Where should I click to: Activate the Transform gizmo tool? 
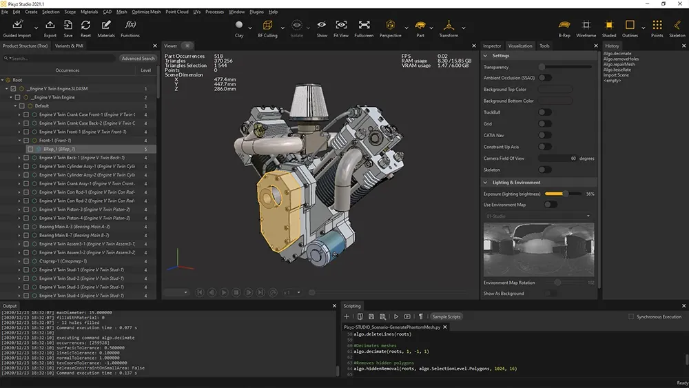tap(449, 28)
